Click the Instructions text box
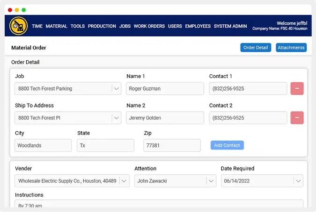Viewport: 316px width, 212px height. pos(159,203)
